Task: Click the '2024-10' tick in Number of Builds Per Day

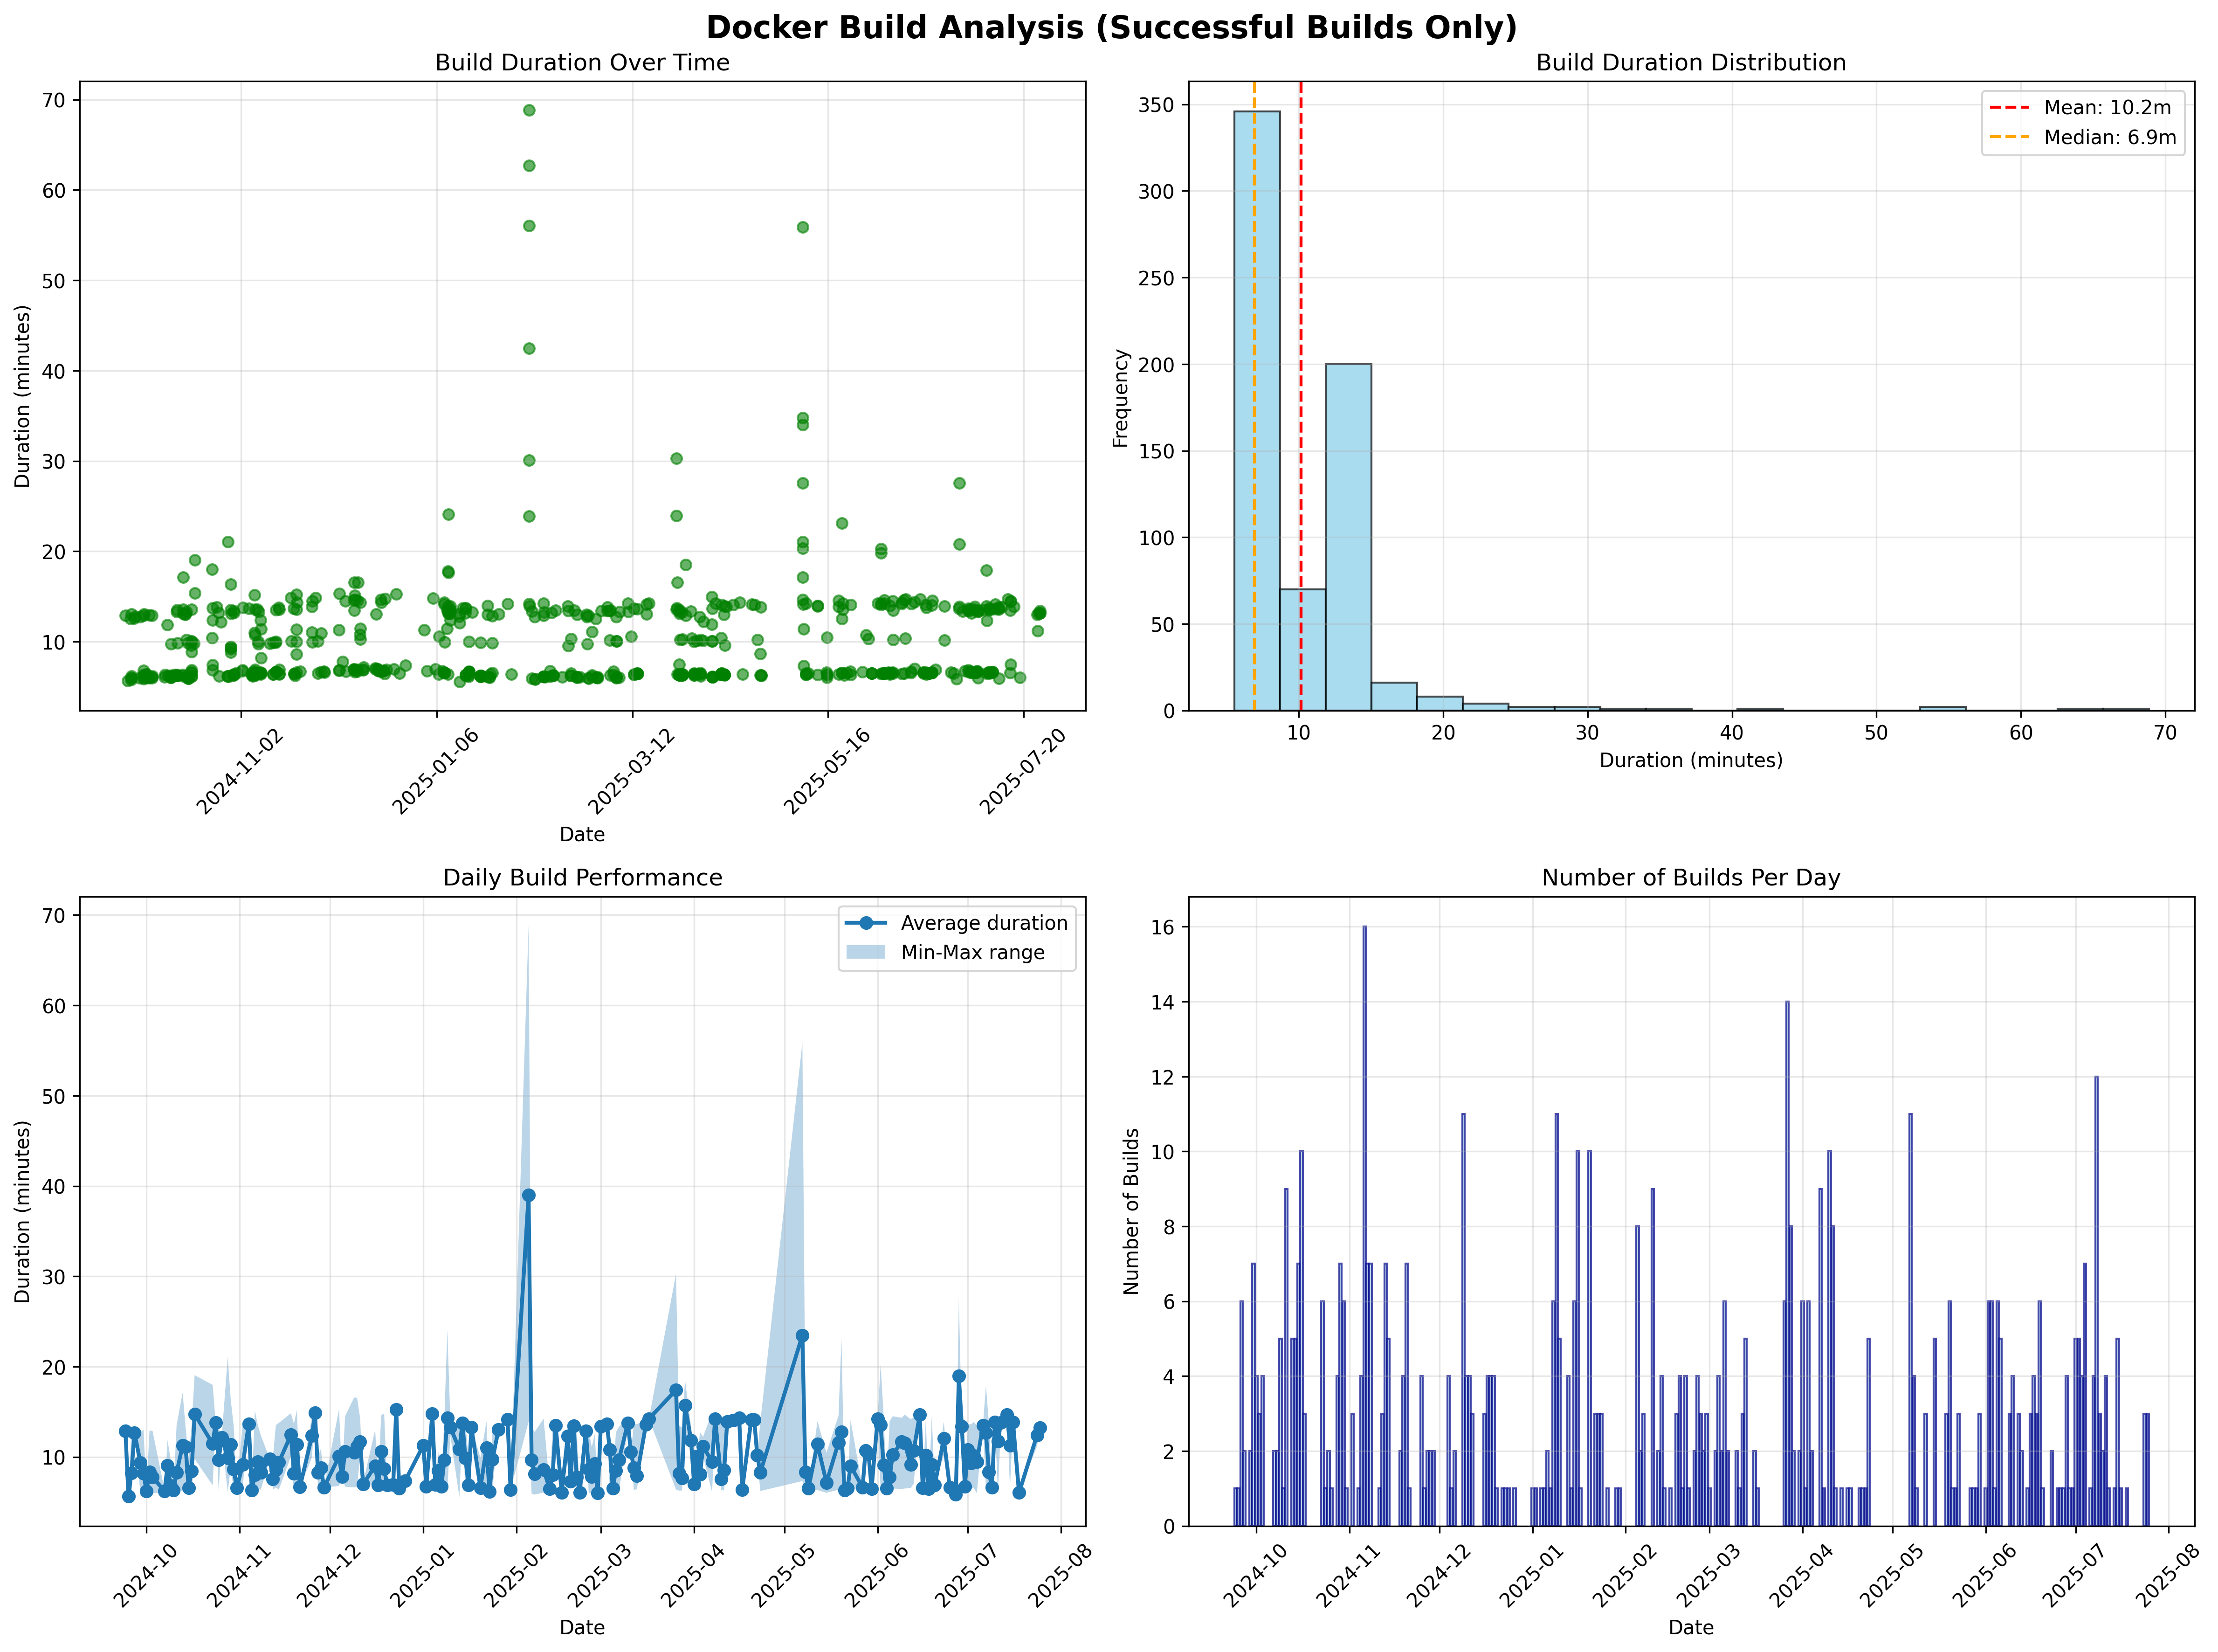Action: coord(1256,1576)
